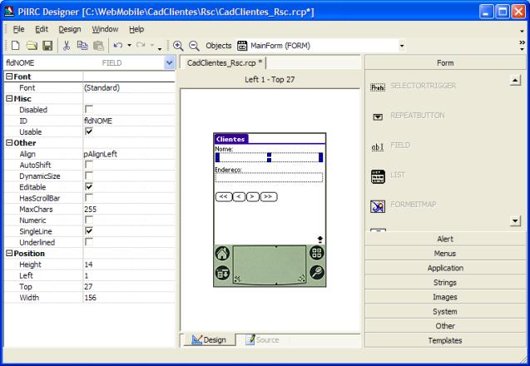This screenshot has height=366, width=530.
Task: Open the fldNOME component selector dropdown
Action: click(x=170, y=62)
